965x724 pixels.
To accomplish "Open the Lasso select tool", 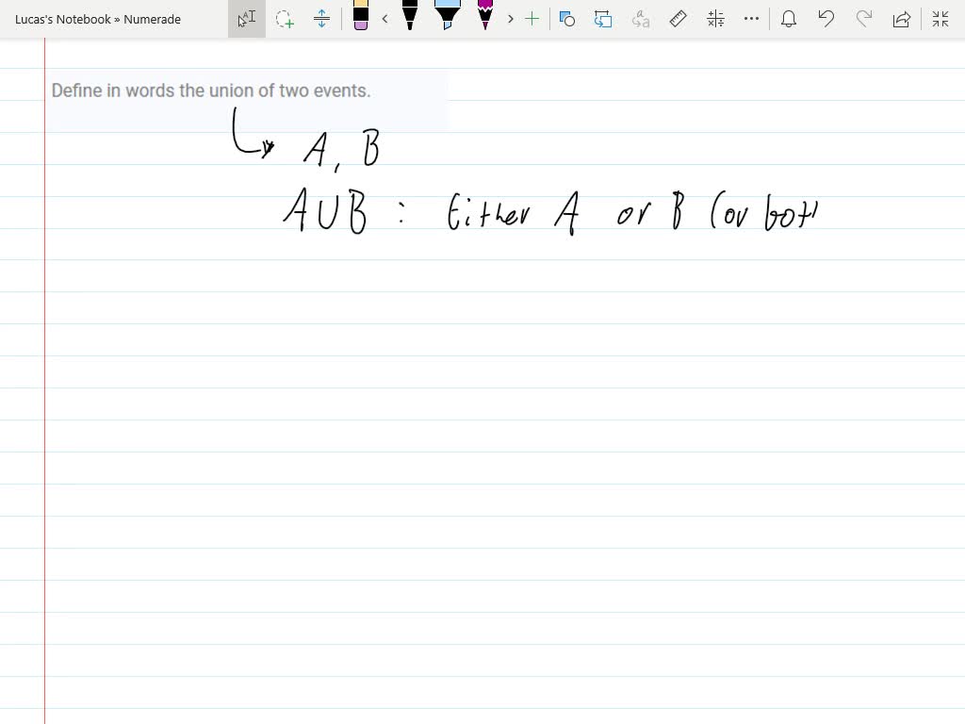I will point(285,17).
